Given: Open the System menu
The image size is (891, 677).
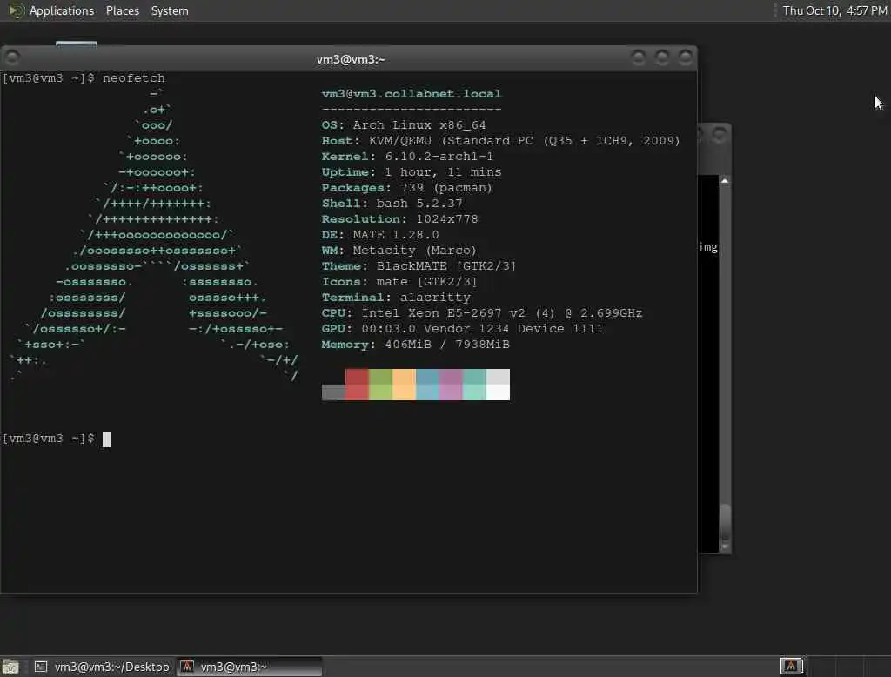Looking at the screenshot, I should [170, 10].
